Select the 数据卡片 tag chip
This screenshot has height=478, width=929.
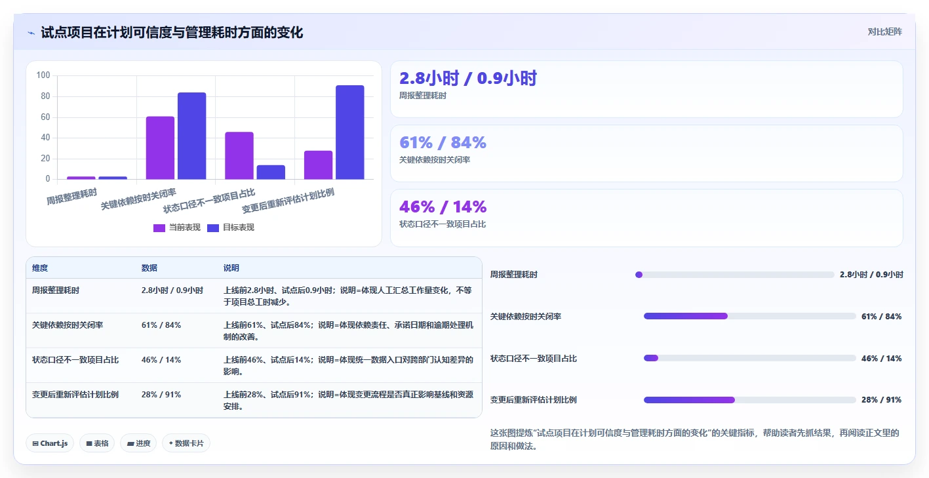point(186,443)
